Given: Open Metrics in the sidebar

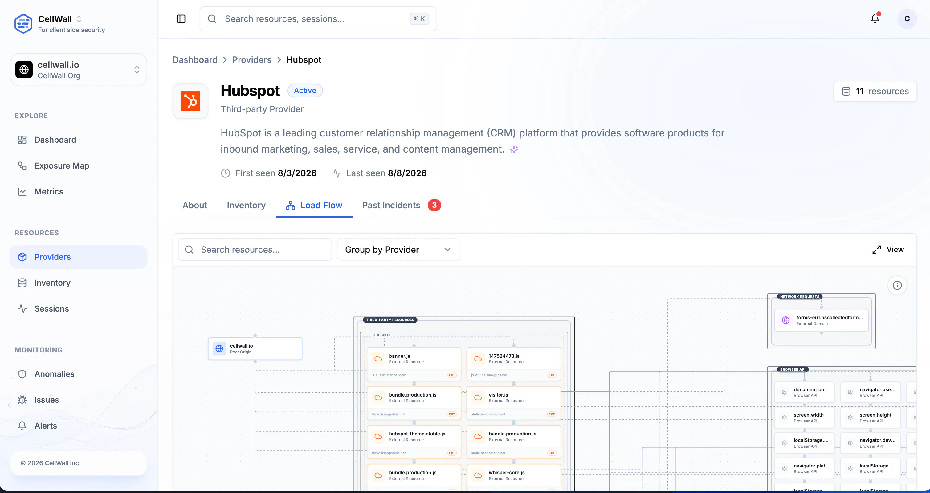Looking at the screenshot, I should tap(79, 192).
